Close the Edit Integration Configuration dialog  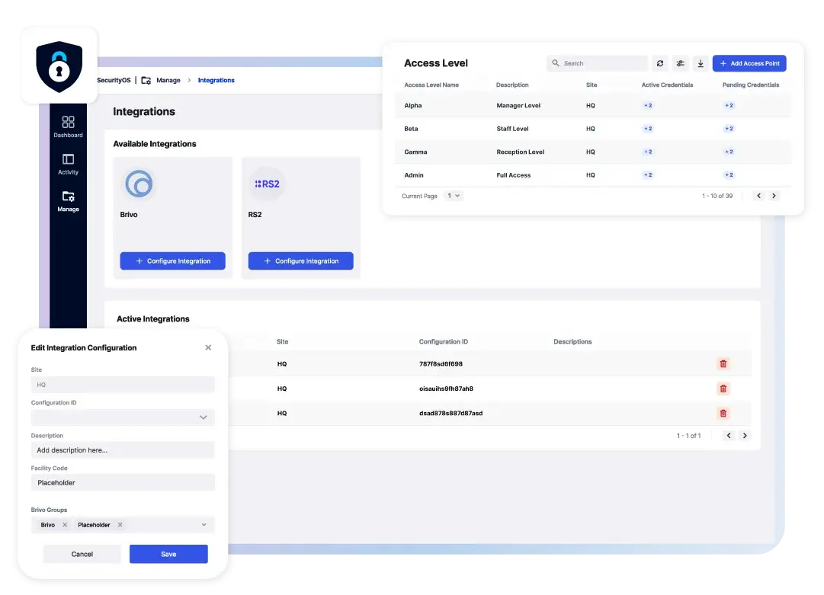coord(208,347)
